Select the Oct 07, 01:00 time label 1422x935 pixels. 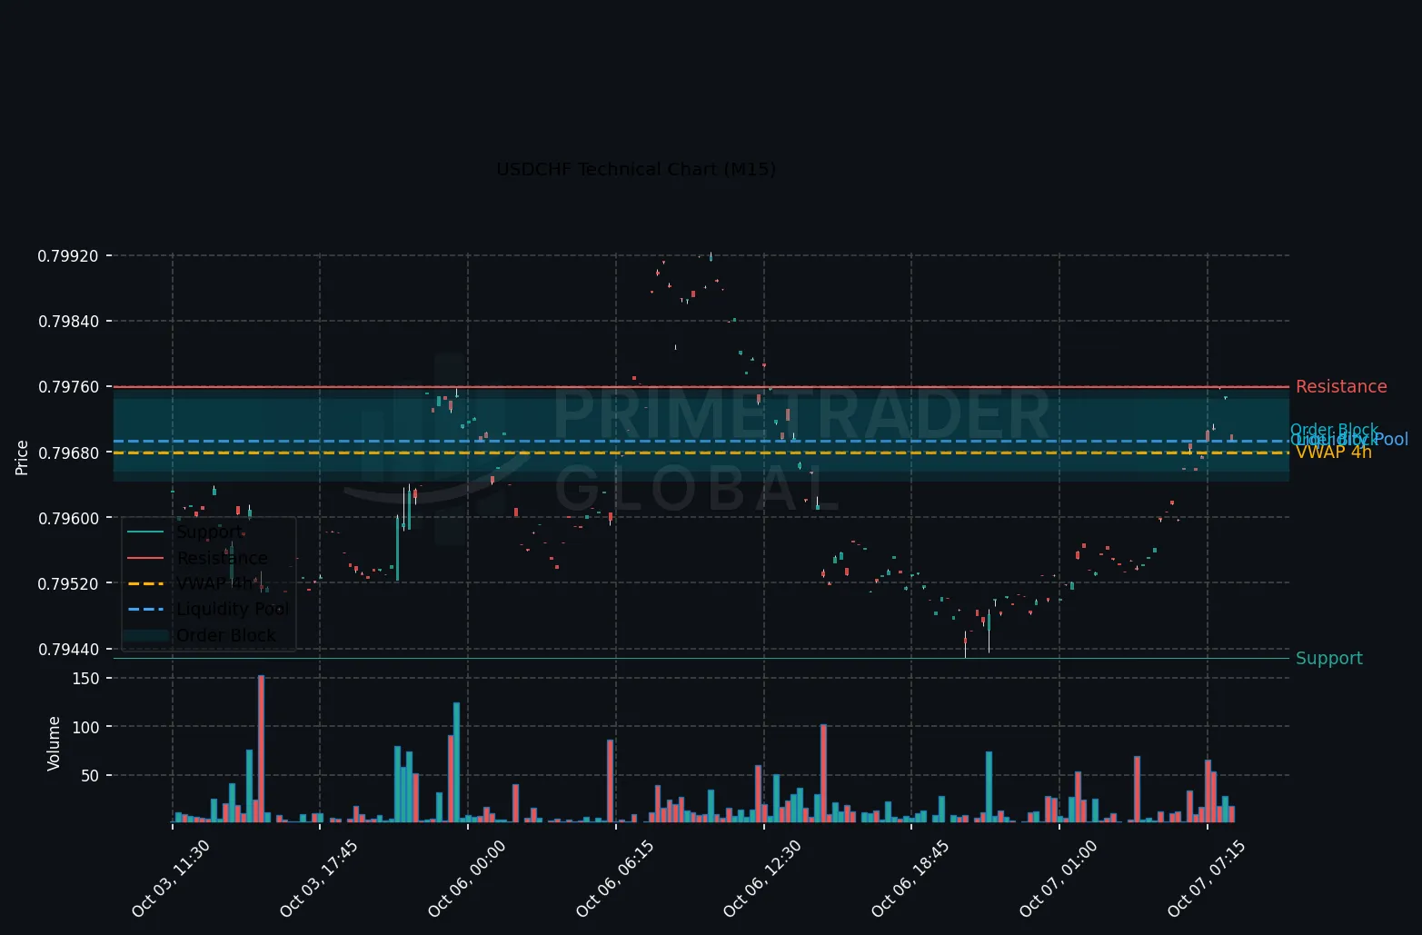[x=1058, y=878]
